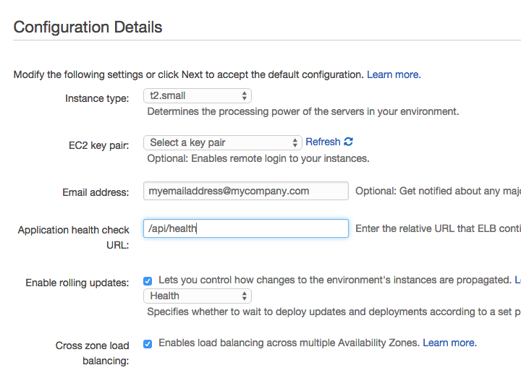This screenshot has width=521, height=386.
Task: Click the Refresh circular arrows icon
Action: 348,142
